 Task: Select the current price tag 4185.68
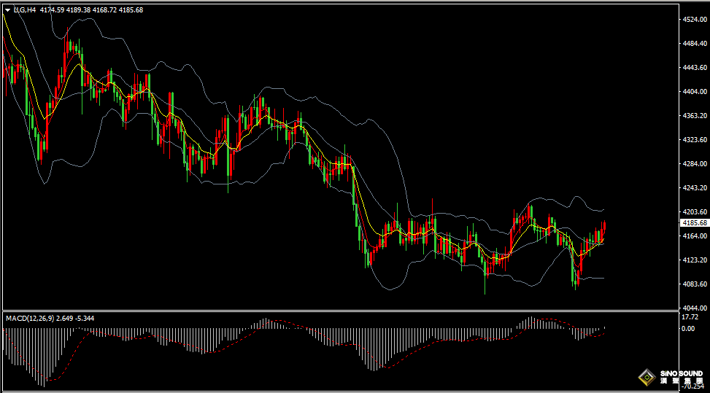695,223
